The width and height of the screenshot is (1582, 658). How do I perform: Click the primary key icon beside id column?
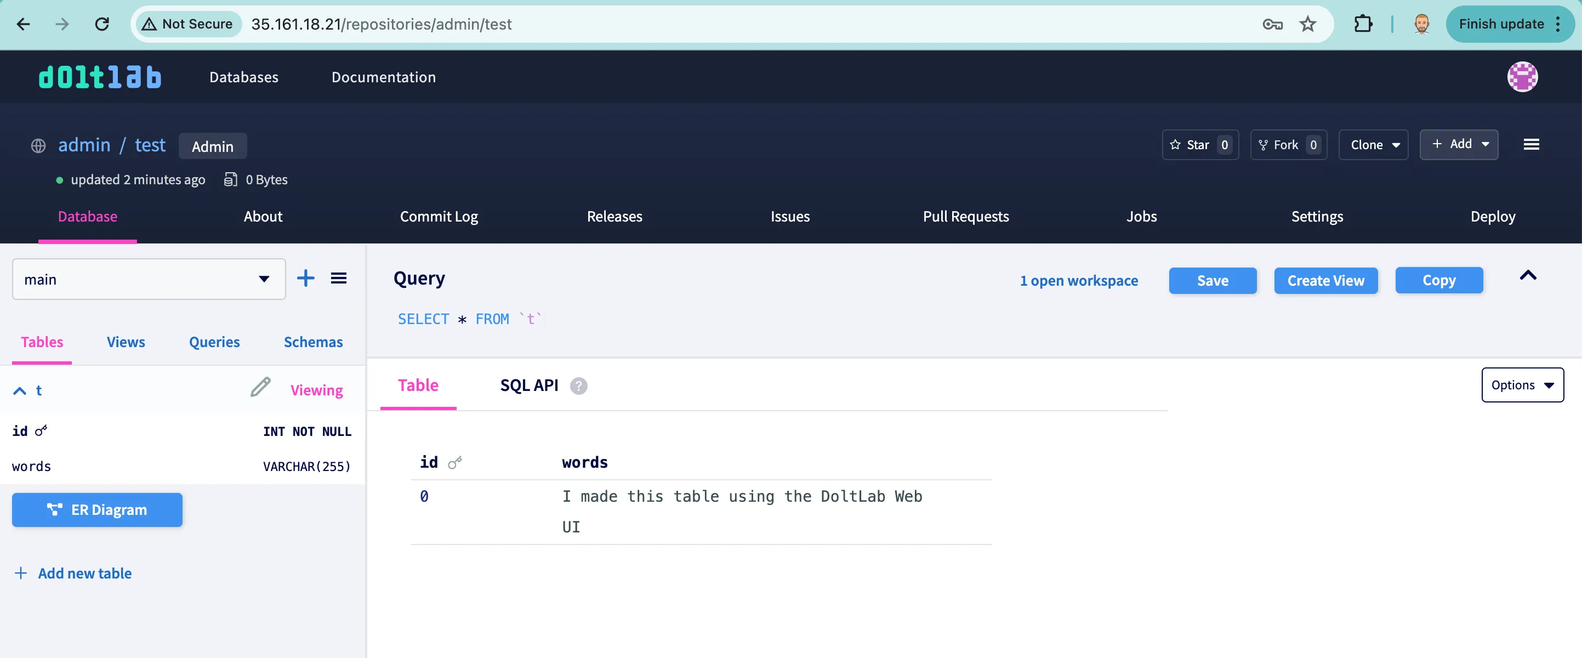click(41, 430)
